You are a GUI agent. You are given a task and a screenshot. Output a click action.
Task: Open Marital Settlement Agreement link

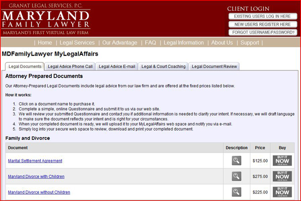click(x=35, y=161)
